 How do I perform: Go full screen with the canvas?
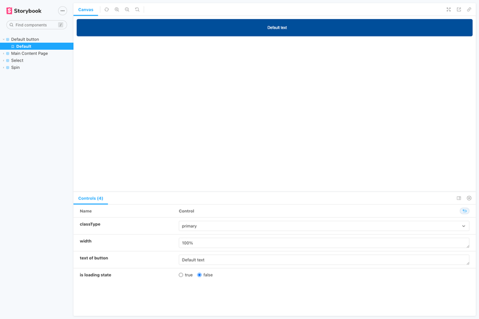[448, 10]
